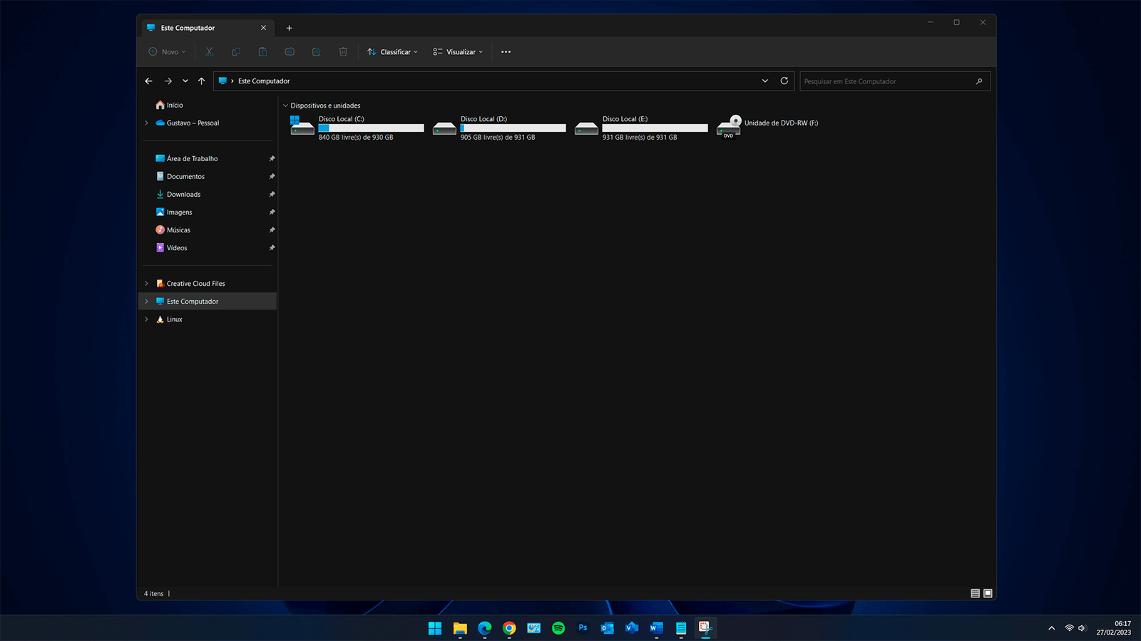Go to Documentos in sidebar
The height and width of the screenshot is (641, 1141).
coord(185,177)
